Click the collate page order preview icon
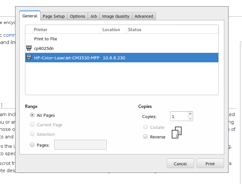 point(177,133)
